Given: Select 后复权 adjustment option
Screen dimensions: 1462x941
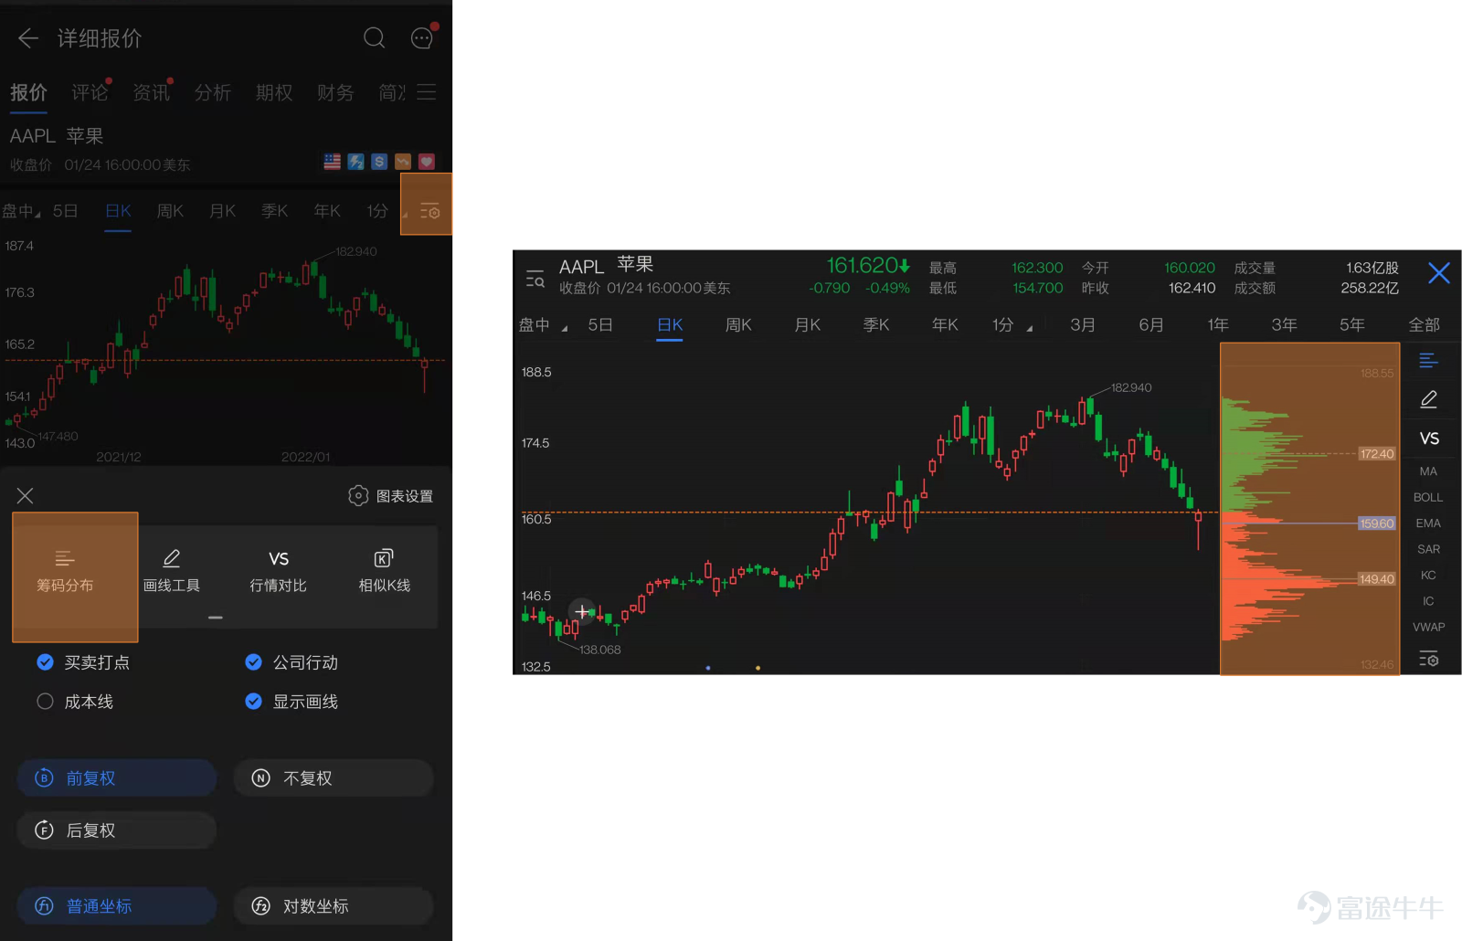Looking at the screenshot, I should click(117, 830).
